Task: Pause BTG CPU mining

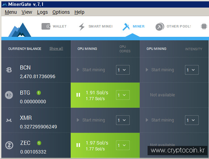Action: click(78, 95)
